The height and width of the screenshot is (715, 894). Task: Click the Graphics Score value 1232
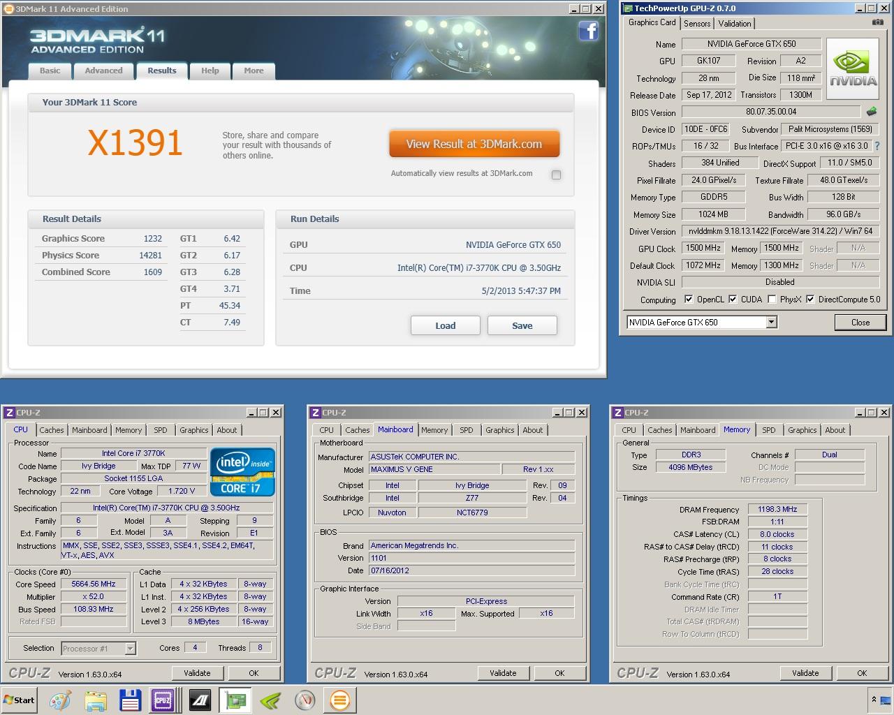pos(153,239)
